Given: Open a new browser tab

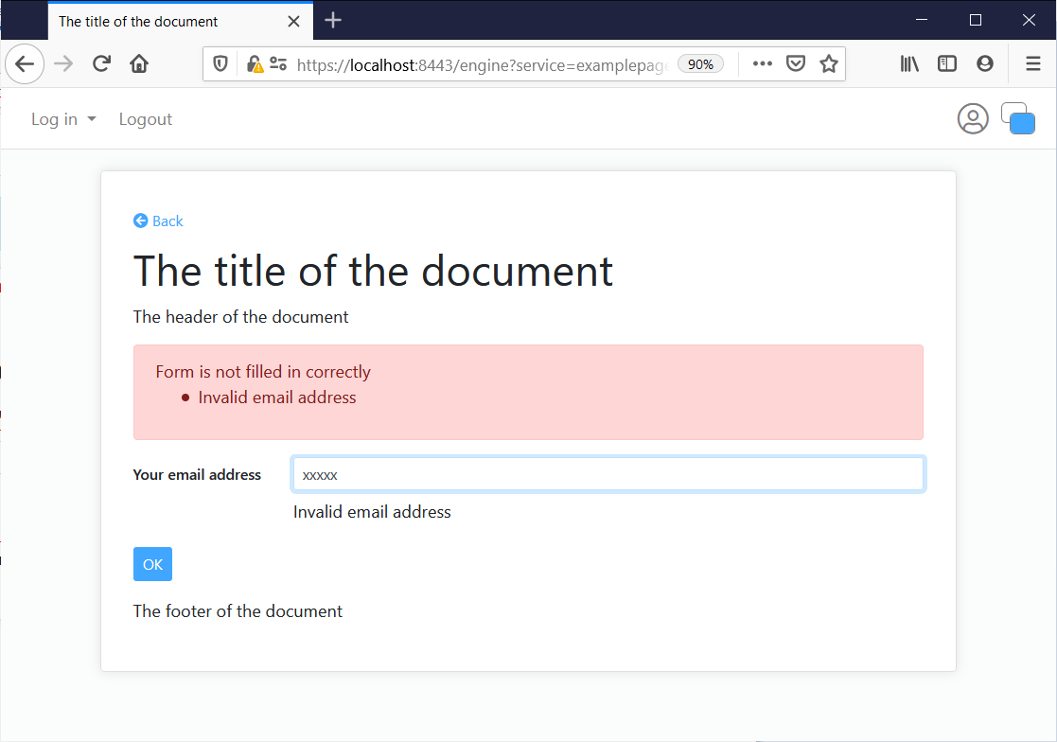Looking at the screenshot, I should [x=333, y=20].
